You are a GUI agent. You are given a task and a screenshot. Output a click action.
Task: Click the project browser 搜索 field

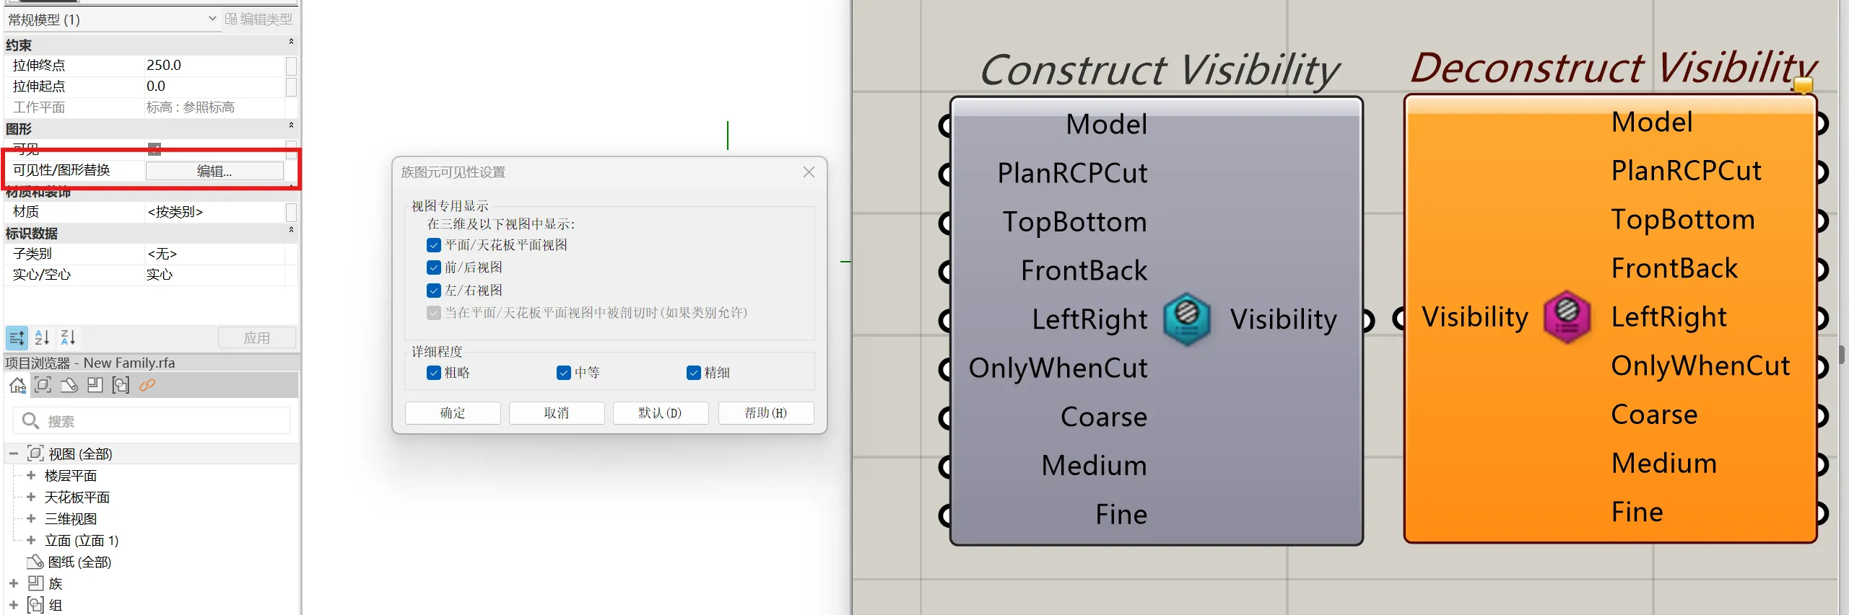[x=159, y=421]
